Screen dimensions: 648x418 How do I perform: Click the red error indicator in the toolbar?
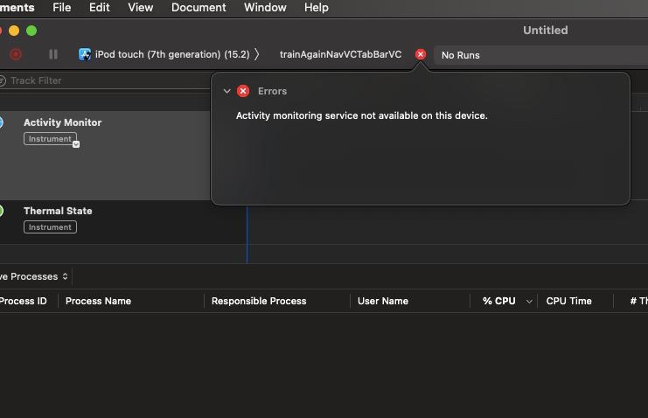[x=421, y=54]
